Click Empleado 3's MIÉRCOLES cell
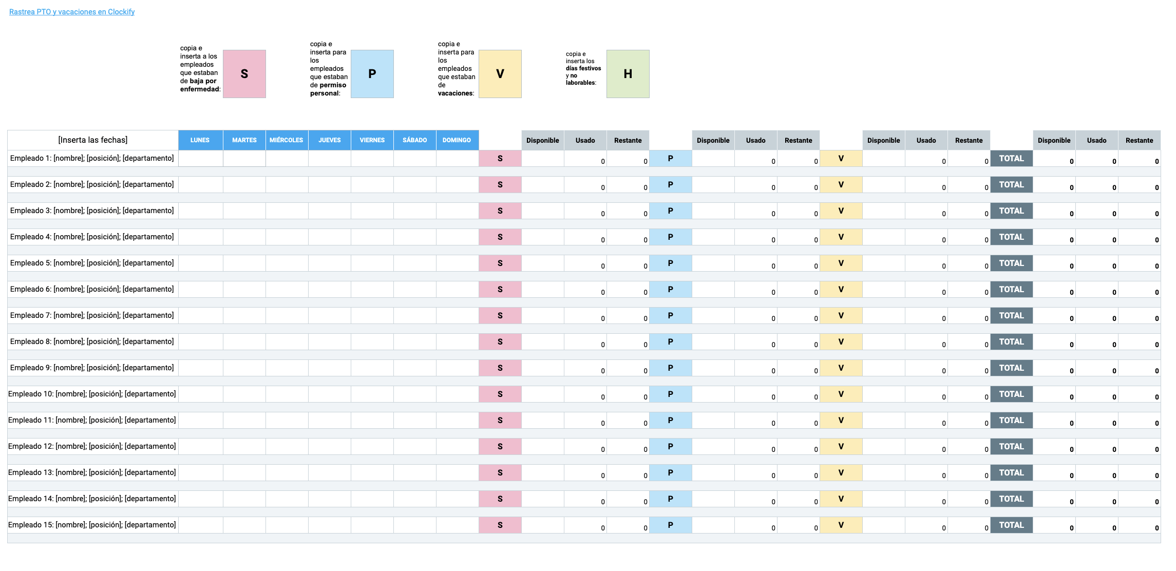The height and width of the screenshot is (571, 1176). (x=287, y=211)
